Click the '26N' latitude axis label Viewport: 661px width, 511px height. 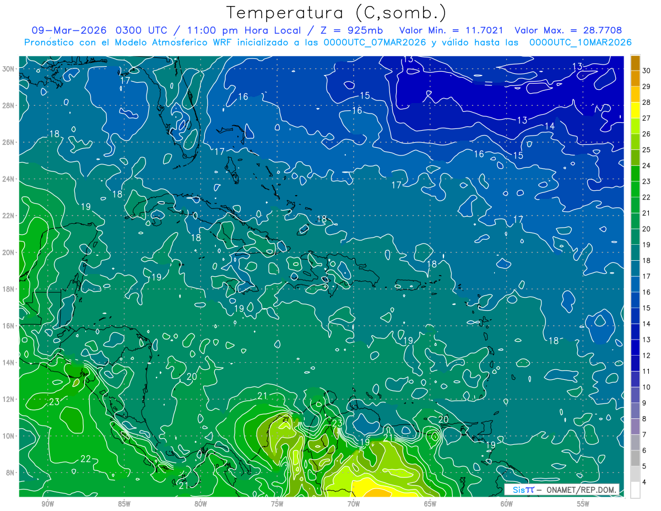tap(8, 142)
